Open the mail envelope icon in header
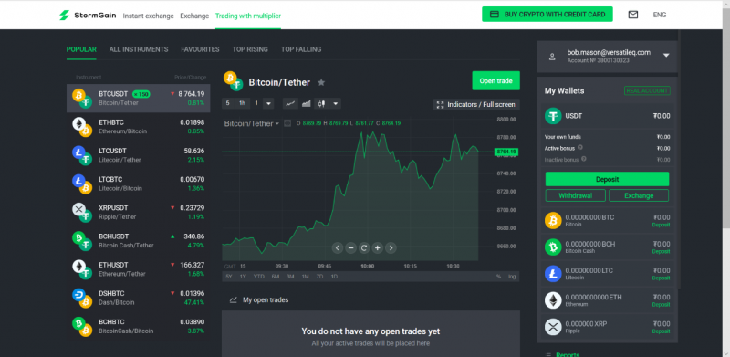730x357 pixels. 632,15
